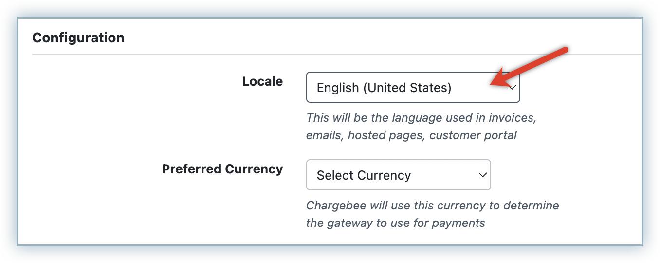Click the Preferred Currency field label

(222, 169)
